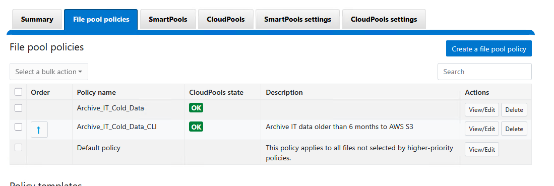This screenshot has height=186, width=554.
Task: Delete the Archive_IT_Cold_Data_CLI policy
Action: pyautogui.click(x=514, y=129)
